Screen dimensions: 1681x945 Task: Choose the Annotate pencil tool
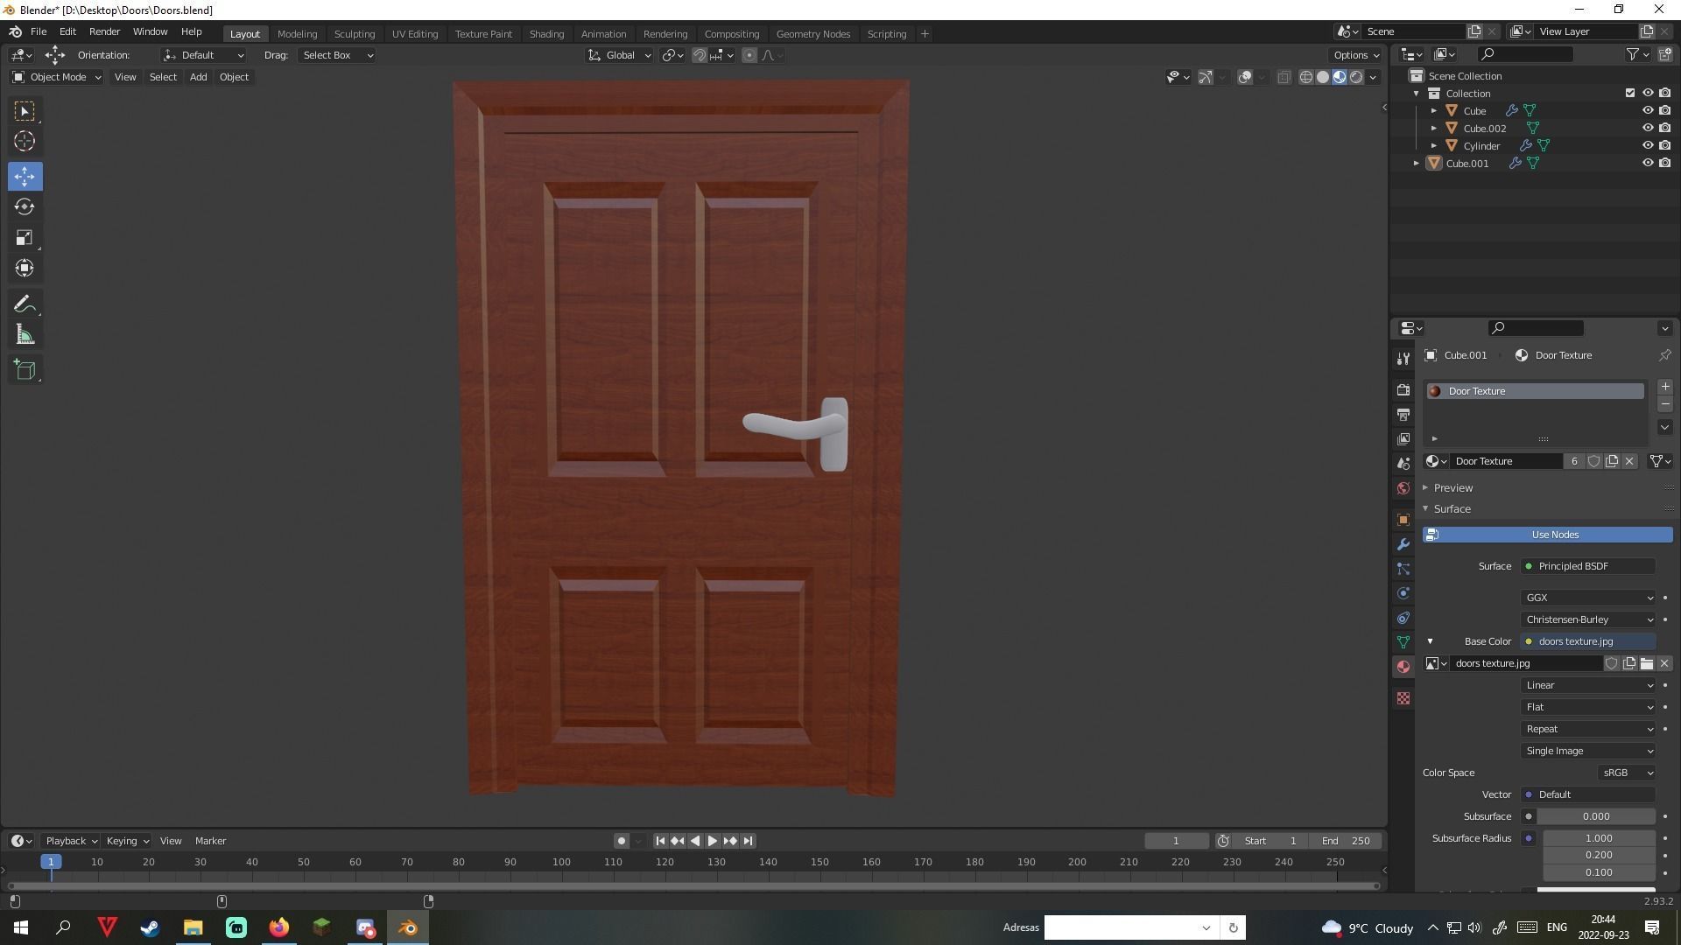point(25,304)
